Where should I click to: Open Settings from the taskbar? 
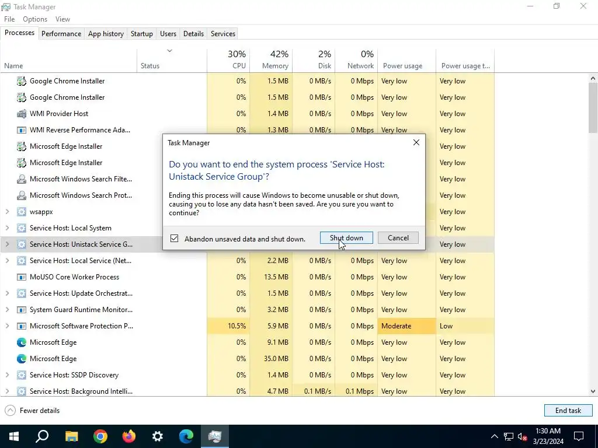click(158, 436)
